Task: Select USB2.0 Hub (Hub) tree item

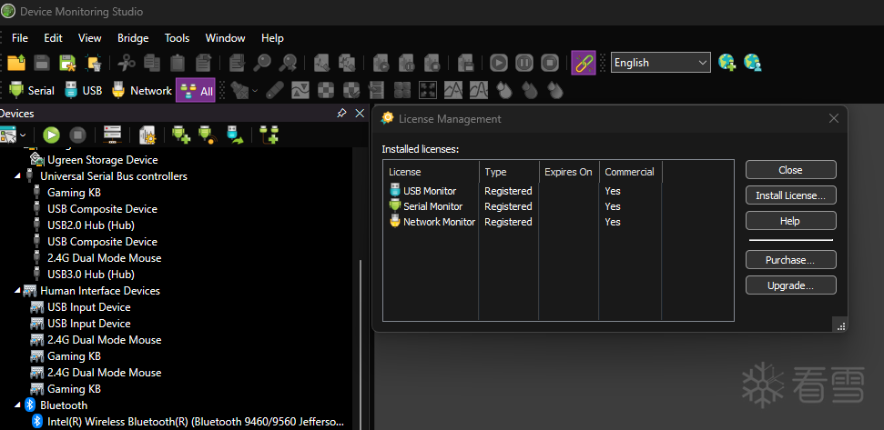Action: (x=90, y=225)
